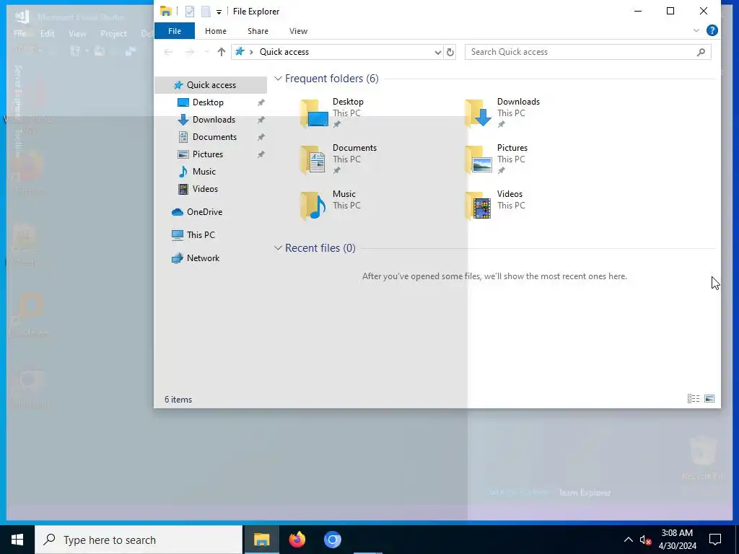The width and height of the screenshot is (739, 554).
Task: Open This PC in the navigation pane
Action: pos(201,235)
